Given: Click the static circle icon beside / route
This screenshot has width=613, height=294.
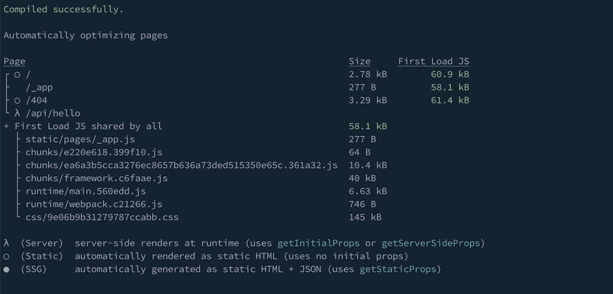Looking at the screenshot, I should (x=17, y=74).
